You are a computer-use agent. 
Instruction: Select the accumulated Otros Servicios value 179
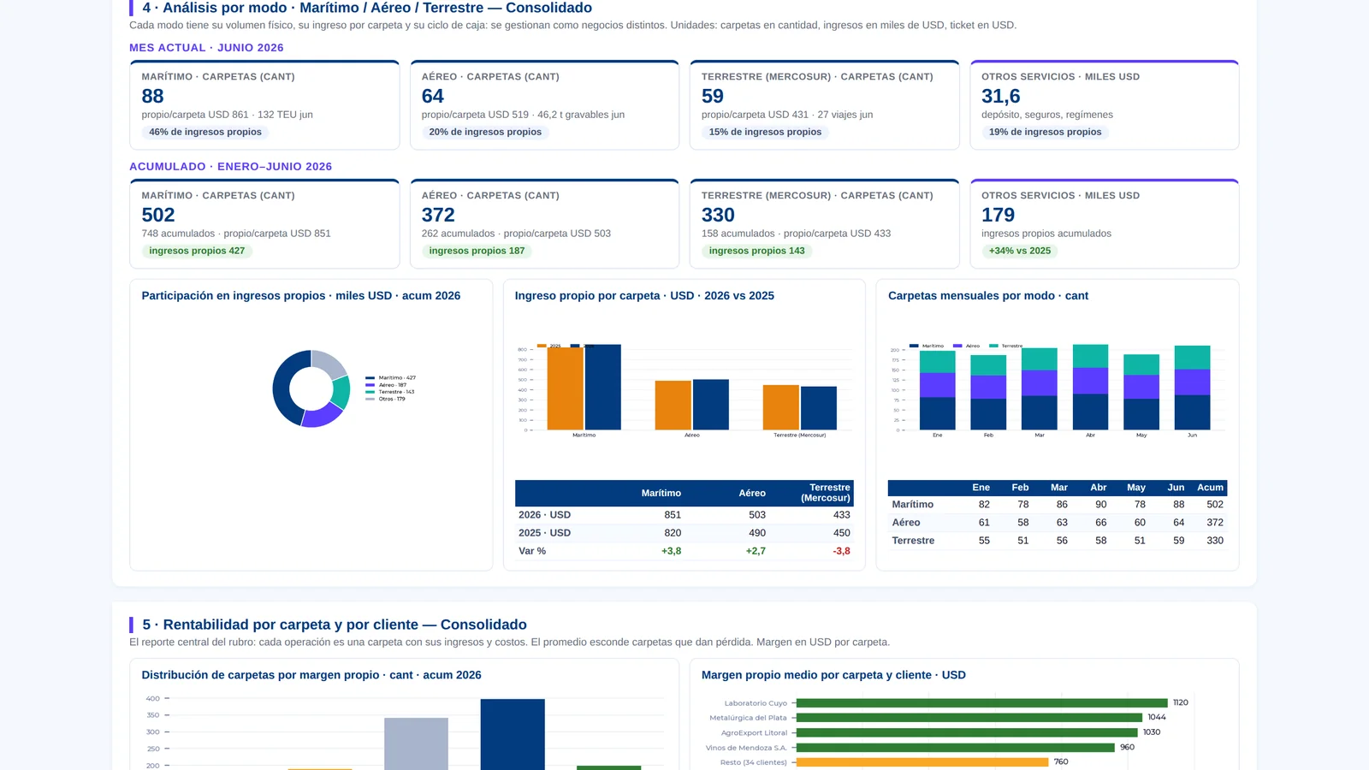(x=998, y=215)
